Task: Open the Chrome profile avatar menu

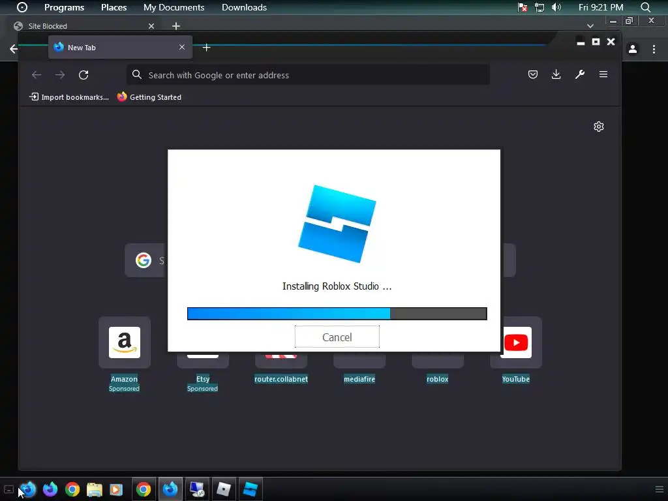Action: pos(633,49)
